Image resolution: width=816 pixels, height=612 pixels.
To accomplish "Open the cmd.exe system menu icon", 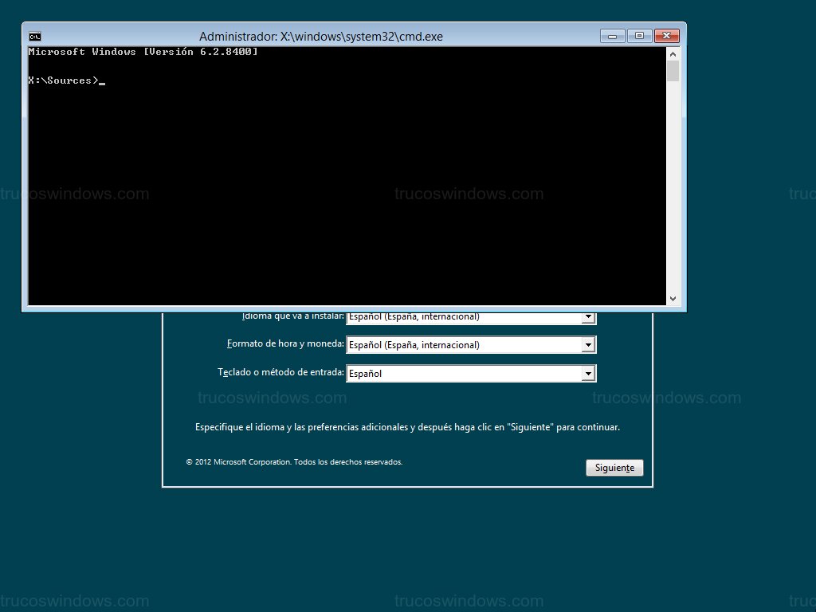I will pos(34,36).
